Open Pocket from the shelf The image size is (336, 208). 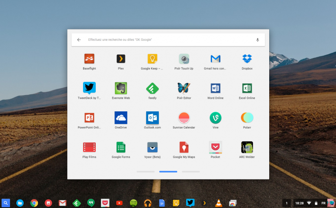coord(105,203)
